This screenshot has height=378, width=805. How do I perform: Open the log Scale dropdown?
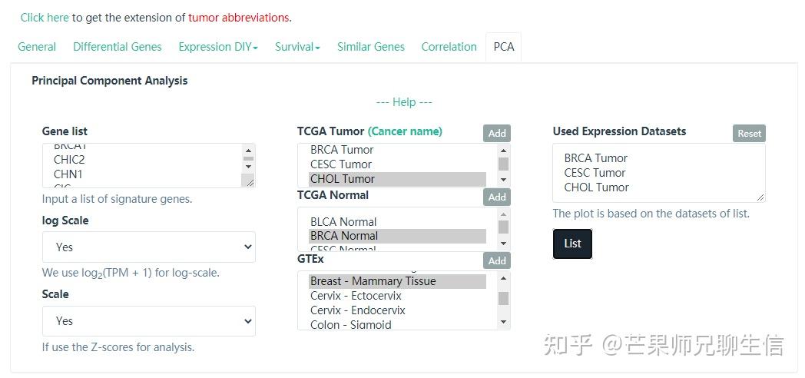pos(148,247)
